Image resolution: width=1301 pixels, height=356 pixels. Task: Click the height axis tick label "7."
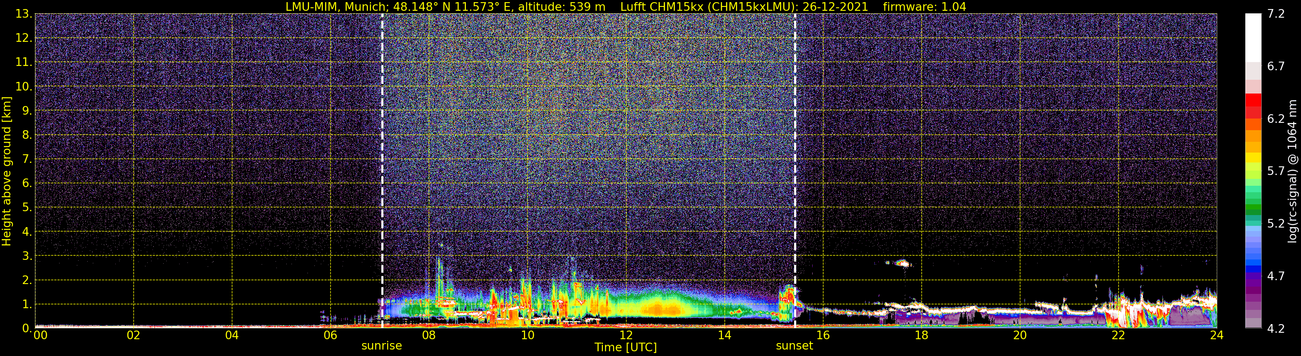(x=27, y=159)
